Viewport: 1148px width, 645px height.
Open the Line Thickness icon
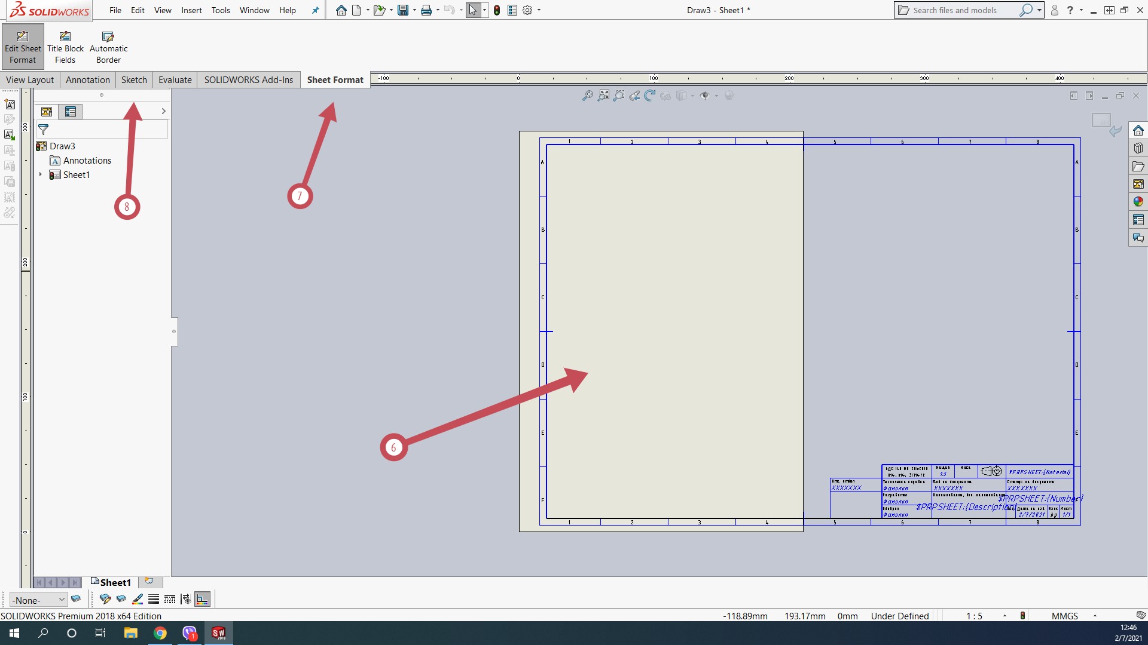pos(154,599)
